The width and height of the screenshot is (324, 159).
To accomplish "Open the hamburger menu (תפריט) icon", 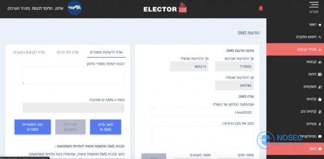I will [x=314, y=5].
